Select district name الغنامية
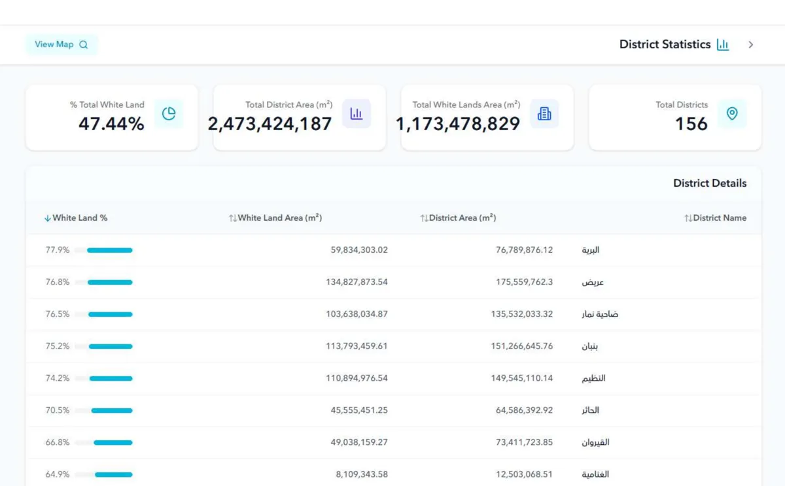The height and width of the screenshot is (486, 785). click(595, 474)
